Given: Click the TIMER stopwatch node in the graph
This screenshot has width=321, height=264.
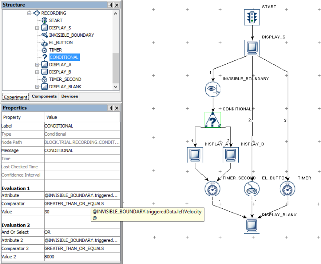Looking at the screenshot, I should (x=288, y=189).
